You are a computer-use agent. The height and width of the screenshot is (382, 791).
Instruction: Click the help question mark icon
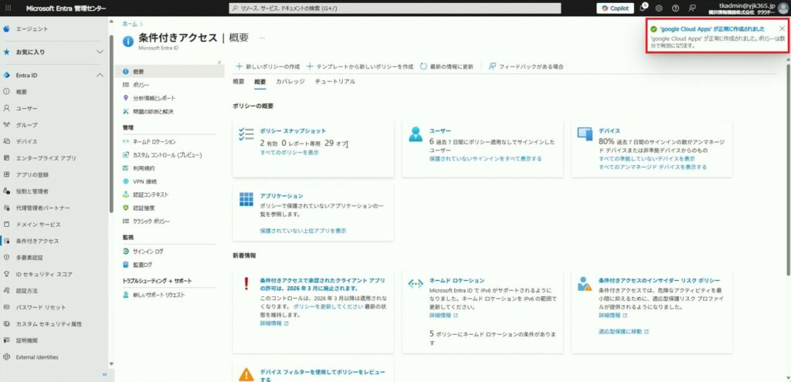675,8
